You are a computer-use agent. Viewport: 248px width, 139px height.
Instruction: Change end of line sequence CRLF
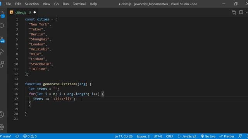[x=169, y=136]
